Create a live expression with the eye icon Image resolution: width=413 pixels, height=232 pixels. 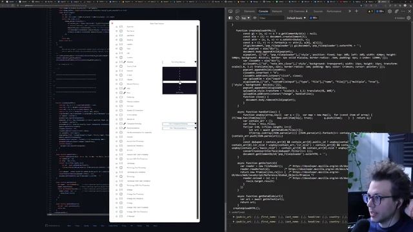click(x=254, y=18)
